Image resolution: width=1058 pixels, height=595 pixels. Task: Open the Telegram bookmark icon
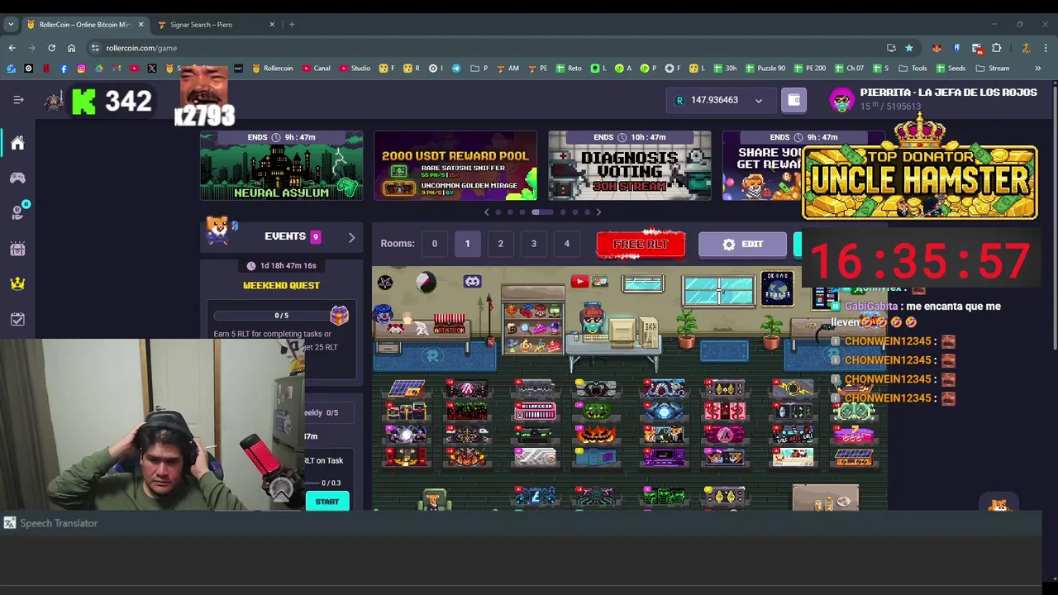456,69
